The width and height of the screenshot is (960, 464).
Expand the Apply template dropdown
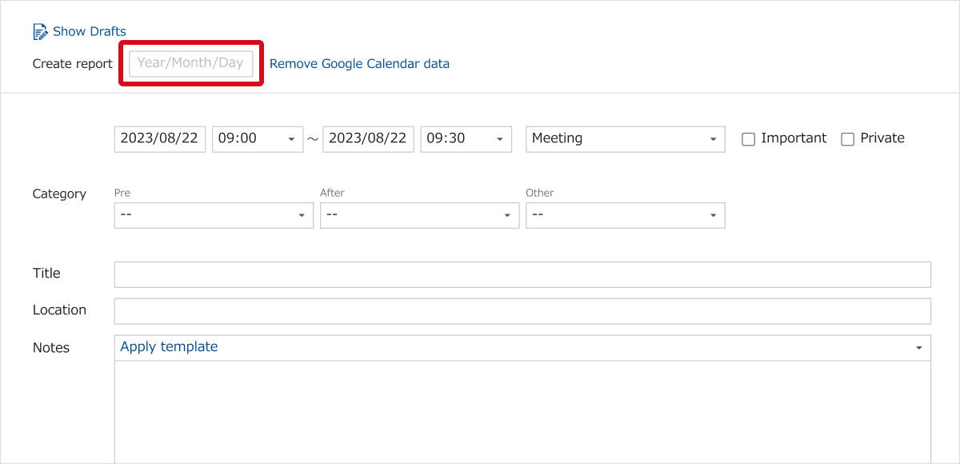pyautogui.click(x=522, y=347)
